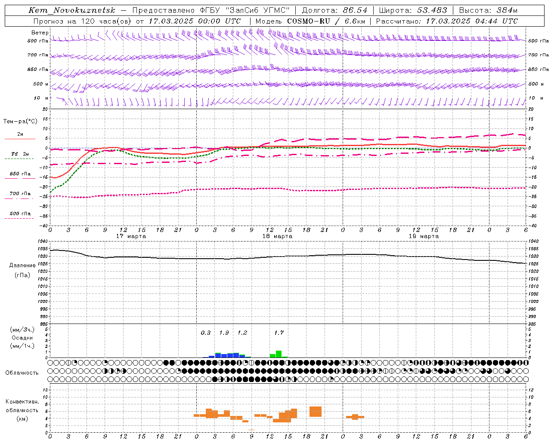Click the Долгота: 86.54 value
This screenshot has height=440, width=551.
(x=334, y=10)
